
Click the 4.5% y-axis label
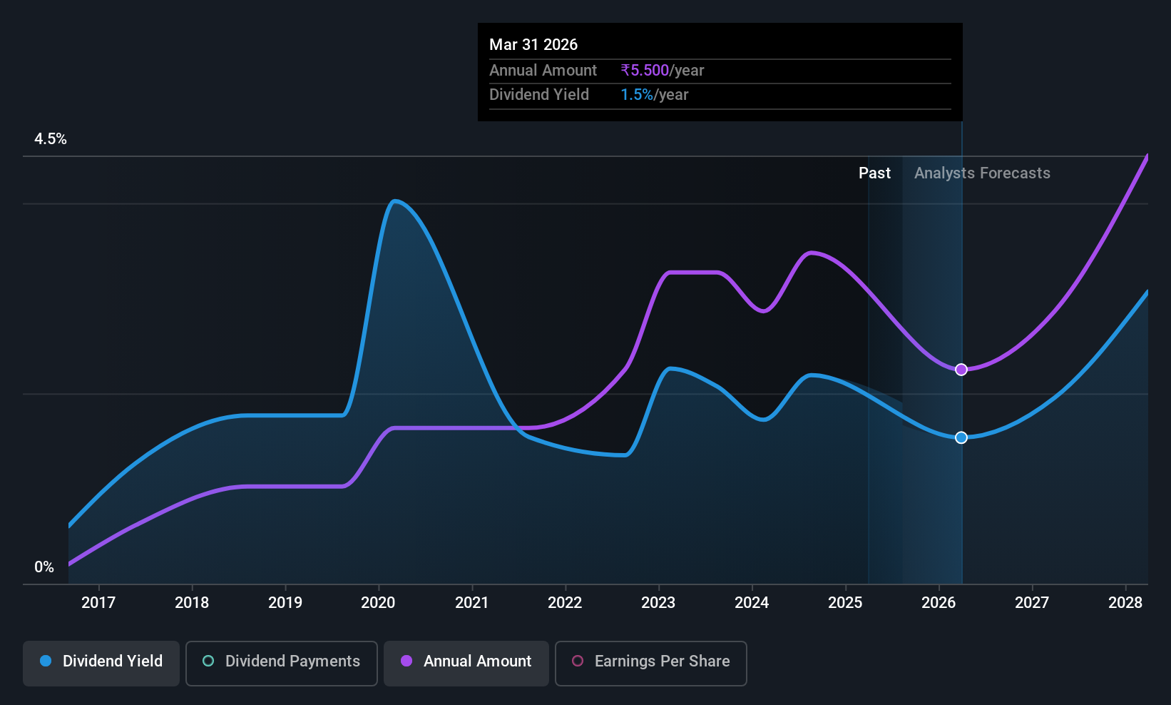coord(51,138)
